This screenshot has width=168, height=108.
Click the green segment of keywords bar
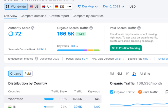click(97, 50)
